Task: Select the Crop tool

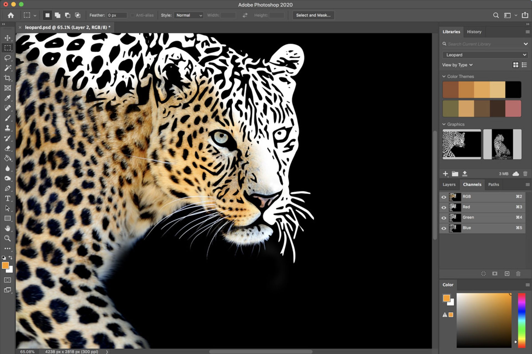Action: [x=7, y=78]
